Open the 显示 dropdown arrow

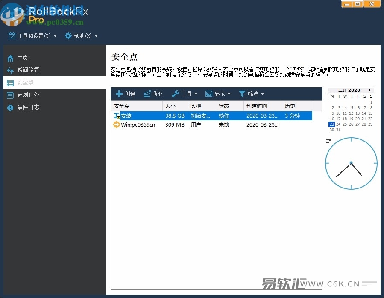[229, 94]
